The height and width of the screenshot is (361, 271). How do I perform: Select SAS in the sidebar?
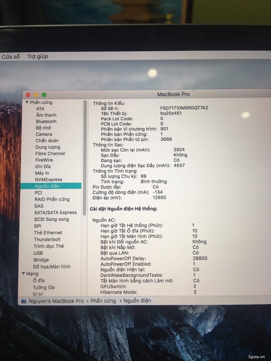pyautogui.click(x=39, y=206)
